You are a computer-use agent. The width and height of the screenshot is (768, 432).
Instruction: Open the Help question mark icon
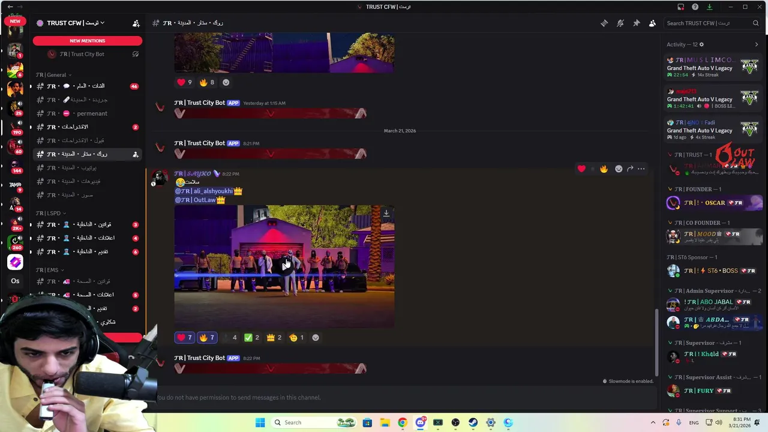click(x=695, y=7)
